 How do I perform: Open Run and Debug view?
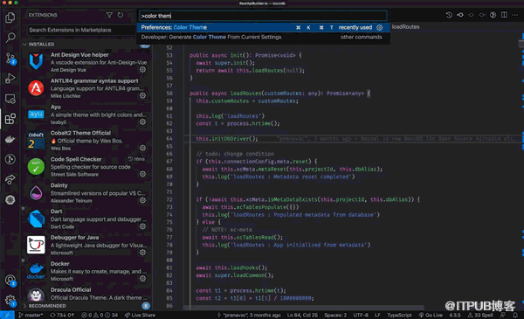[x=10, y=79]
